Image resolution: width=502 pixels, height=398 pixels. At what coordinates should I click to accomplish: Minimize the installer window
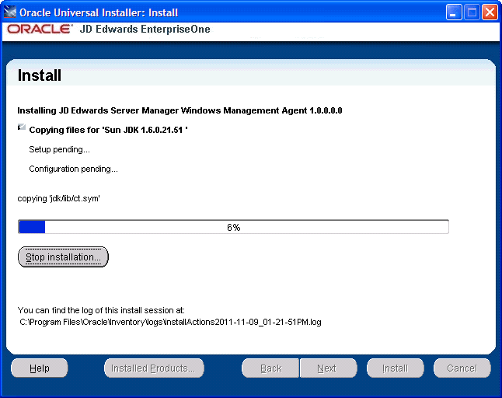pos(454,12)
